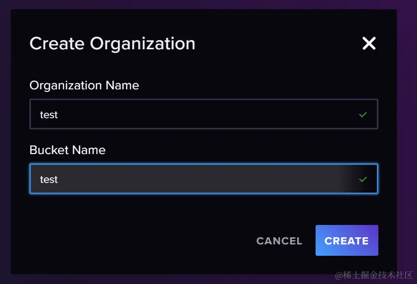
Task: Click the green checkmark in Bucket Name field
Action: (x=363, y=179)
